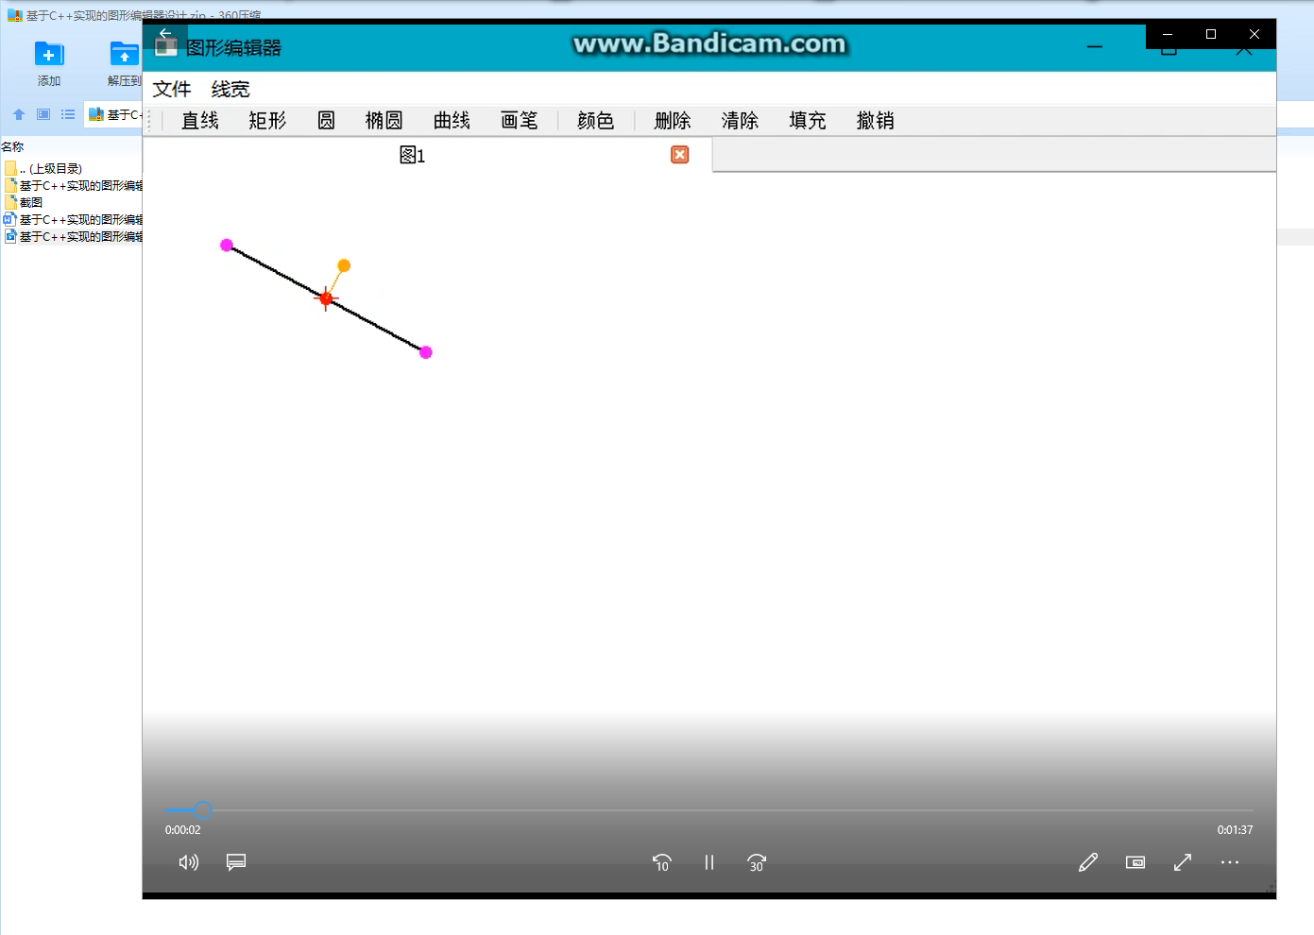This screenshot has height=935, width=1314.
Task: Open subtitles and captions menu
Action: pos(236,862)
